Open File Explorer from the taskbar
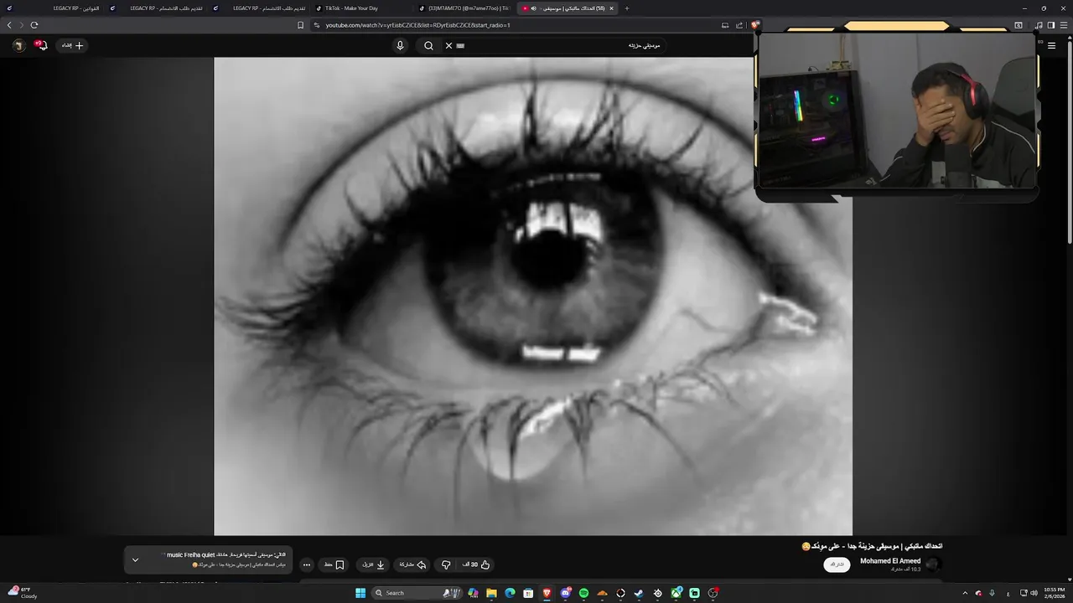Viewport: 1073px width, 603px height. click(491, 593)
